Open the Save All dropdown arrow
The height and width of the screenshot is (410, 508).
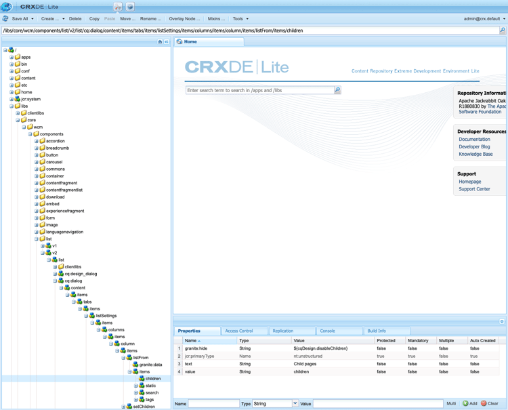32,19
